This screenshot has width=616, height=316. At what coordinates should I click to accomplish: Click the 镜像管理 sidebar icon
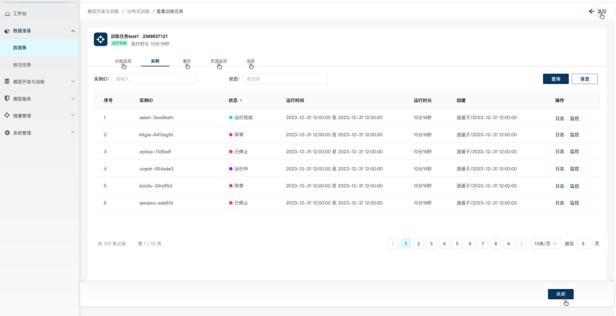tap(7, 116)
